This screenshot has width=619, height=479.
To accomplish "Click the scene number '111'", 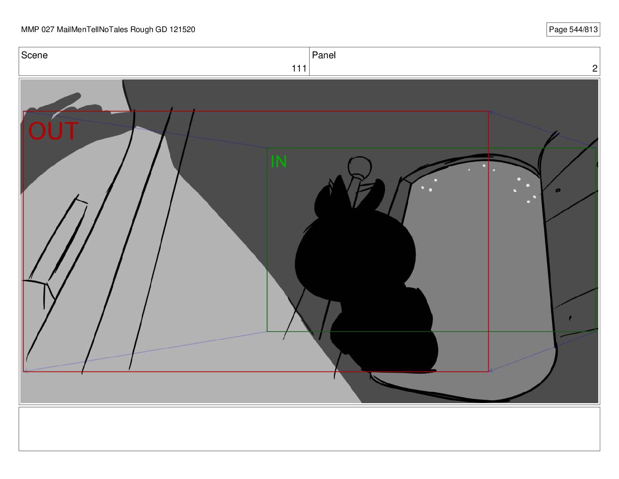I will coord(299,68).
